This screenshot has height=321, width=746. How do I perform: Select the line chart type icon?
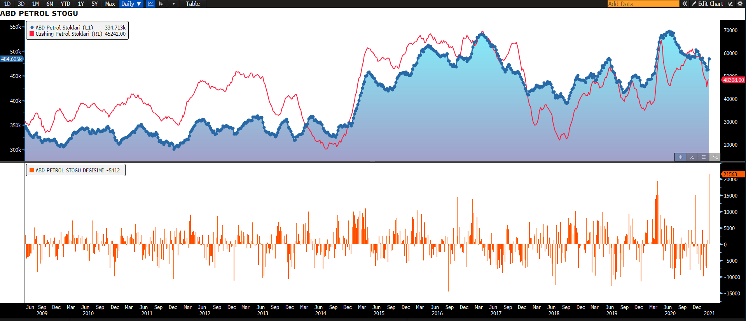click(151, 4)
